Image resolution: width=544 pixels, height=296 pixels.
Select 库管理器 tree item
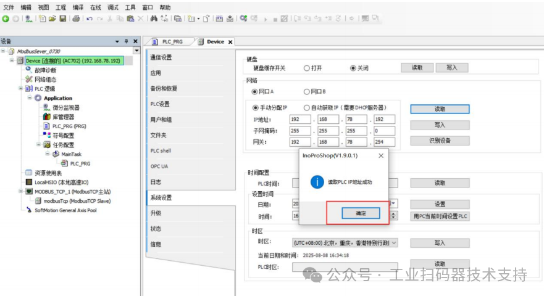[63, 117]
